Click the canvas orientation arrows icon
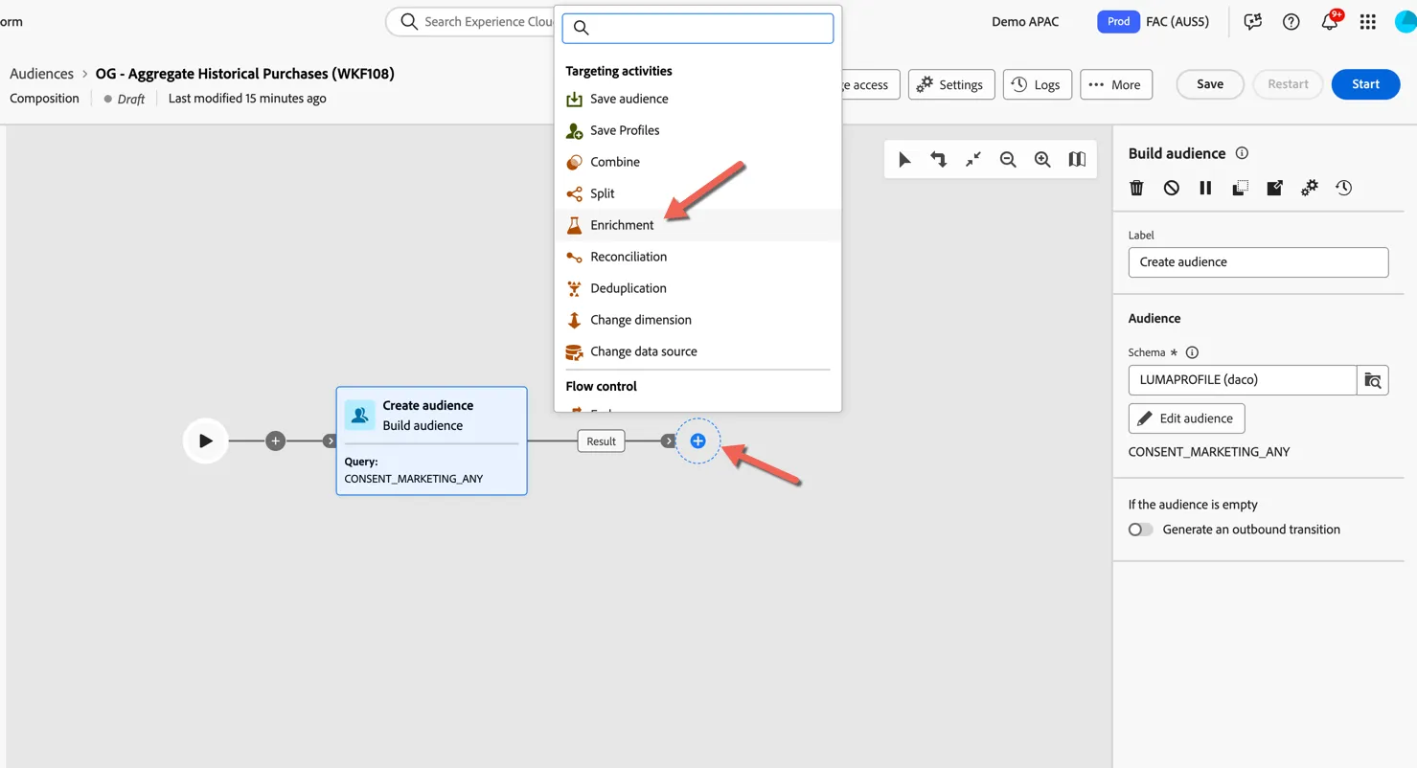 coord(939,160)
